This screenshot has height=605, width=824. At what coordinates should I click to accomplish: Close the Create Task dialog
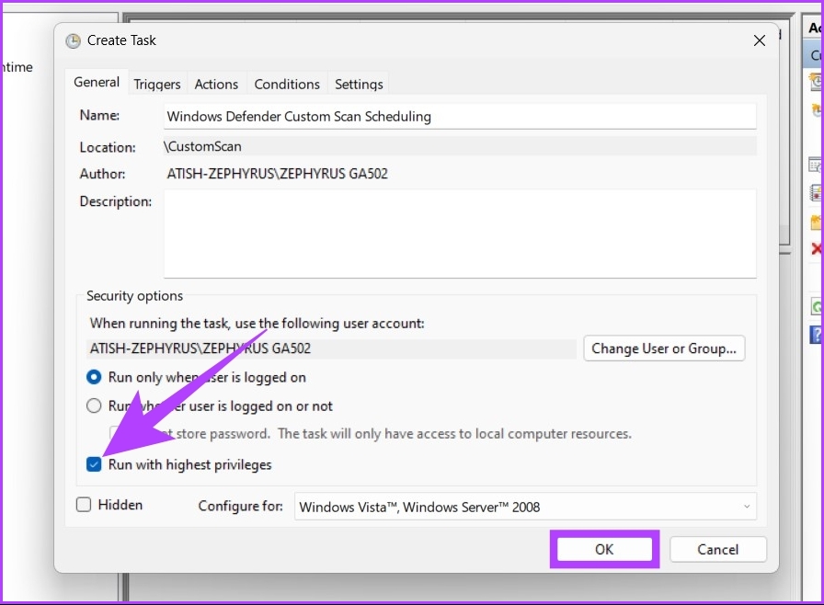tap(760, 40)
